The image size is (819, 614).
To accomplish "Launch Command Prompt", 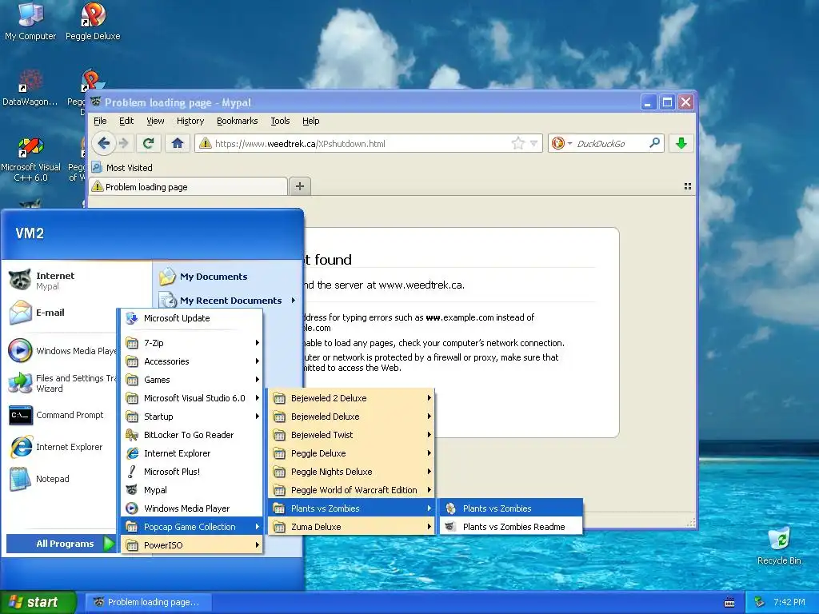I will [62, 415].
